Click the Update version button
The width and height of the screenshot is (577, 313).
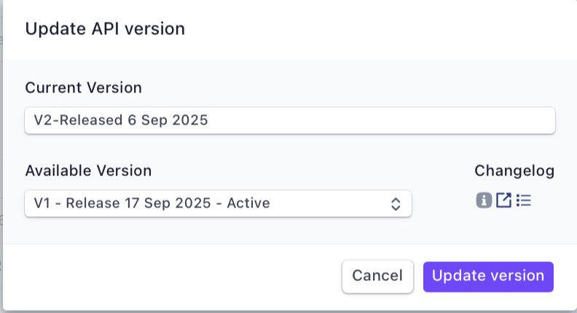[488, 277]
